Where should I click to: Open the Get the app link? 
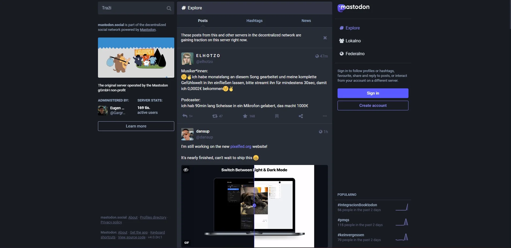[139, 232]
